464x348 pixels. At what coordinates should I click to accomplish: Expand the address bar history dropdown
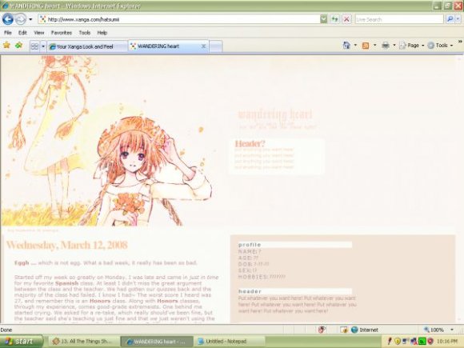click(324, 19)
